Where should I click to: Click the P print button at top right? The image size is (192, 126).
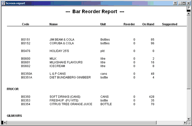[x=189, y=8]
